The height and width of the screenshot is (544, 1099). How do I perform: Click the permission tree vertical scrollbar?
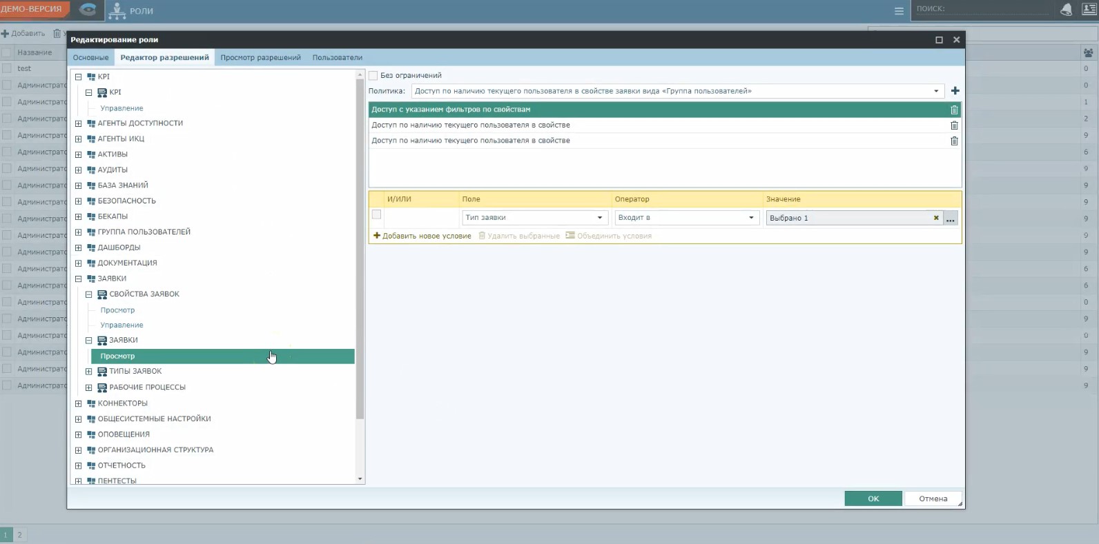click(360, 248)
